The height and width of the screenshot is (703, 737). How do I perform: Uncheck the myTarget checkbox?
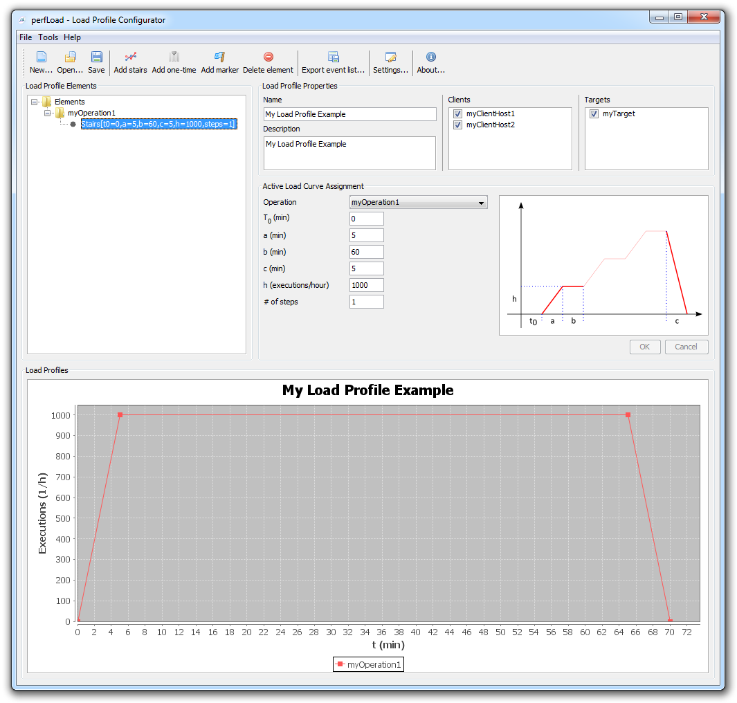[x=594, y=113]
